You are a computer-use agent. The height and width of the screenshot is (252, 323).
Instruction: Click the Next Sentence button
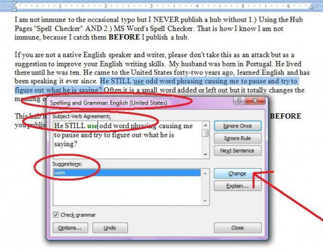237,151
